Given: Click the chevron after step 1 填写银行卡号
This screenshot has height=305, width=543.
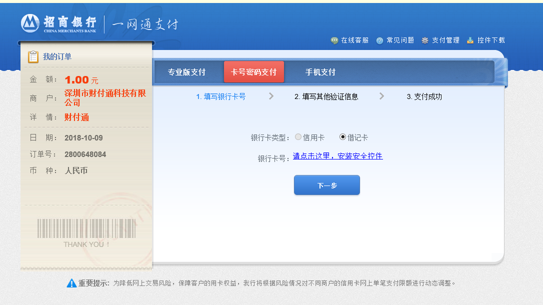Looking at the screenshot, I should coord(271,96).
